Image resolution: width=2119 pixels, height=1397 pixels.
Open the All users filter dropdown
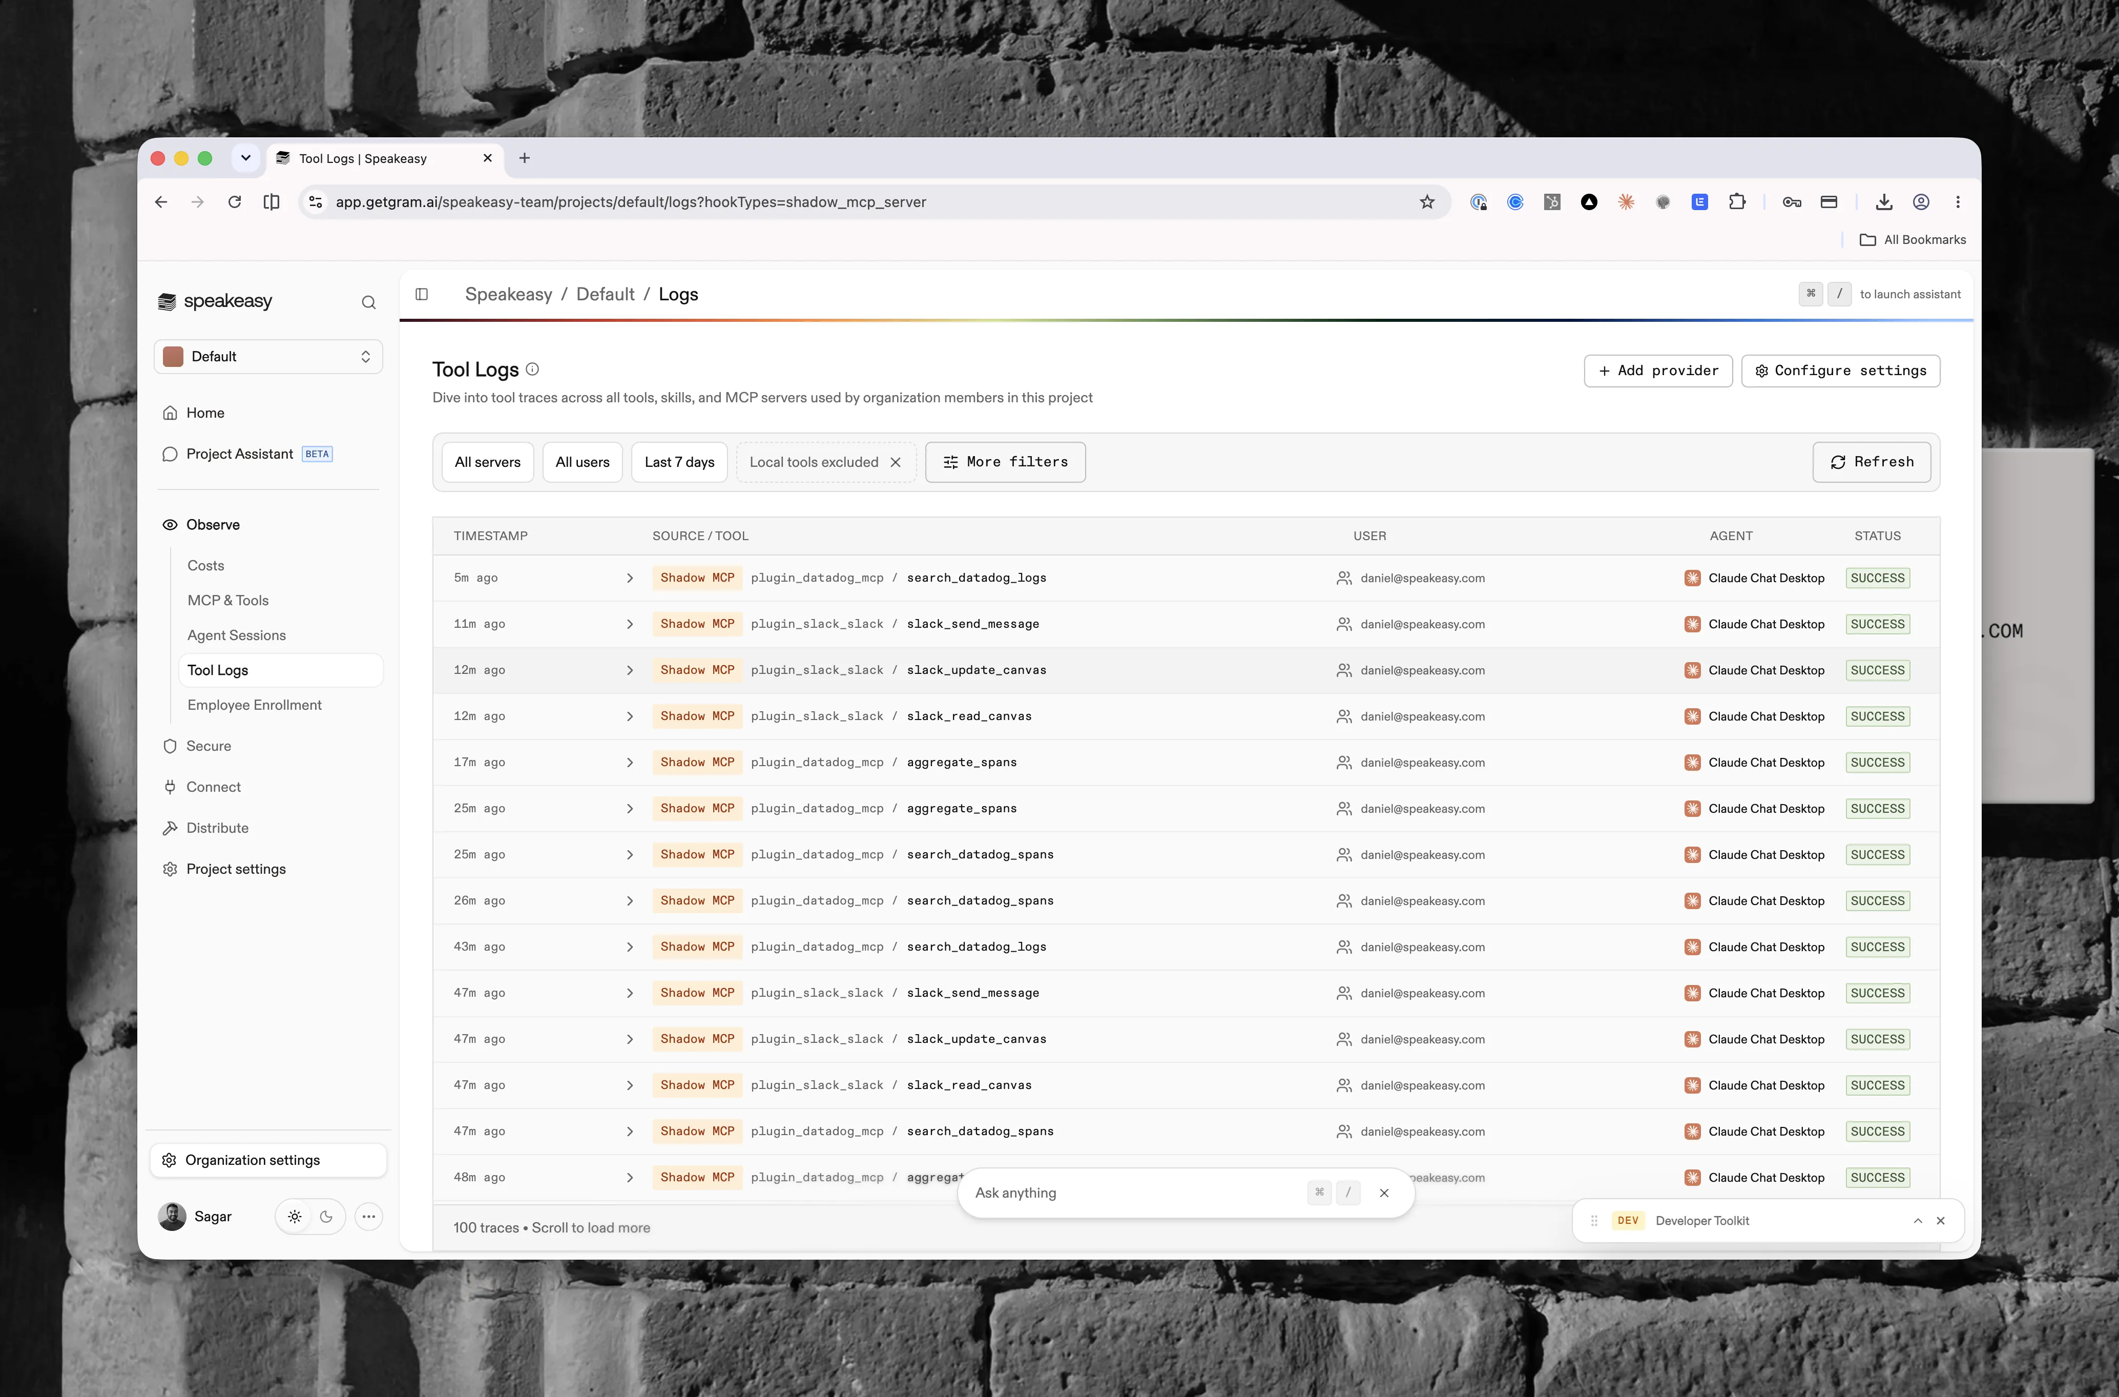tap(583, 462)
